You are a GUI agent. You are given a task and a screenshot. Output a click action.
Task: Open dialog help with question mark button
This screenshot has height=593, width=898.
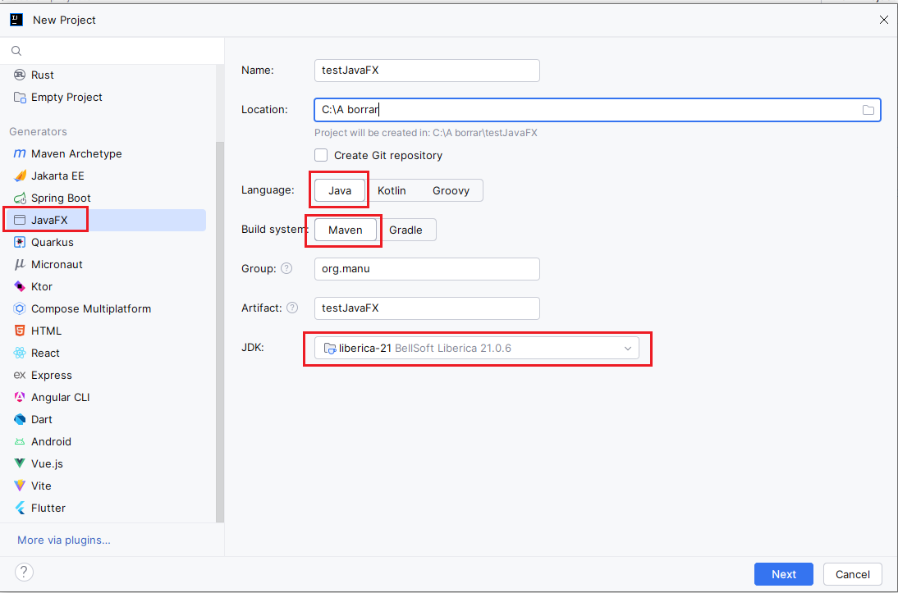point(24,572)
